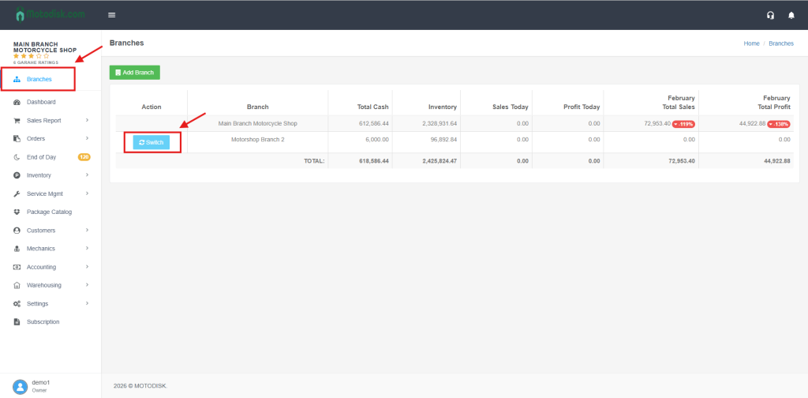808x398 pixels.
Task: Switch to Motorshop Branch 2
Action: coord(151,142)
